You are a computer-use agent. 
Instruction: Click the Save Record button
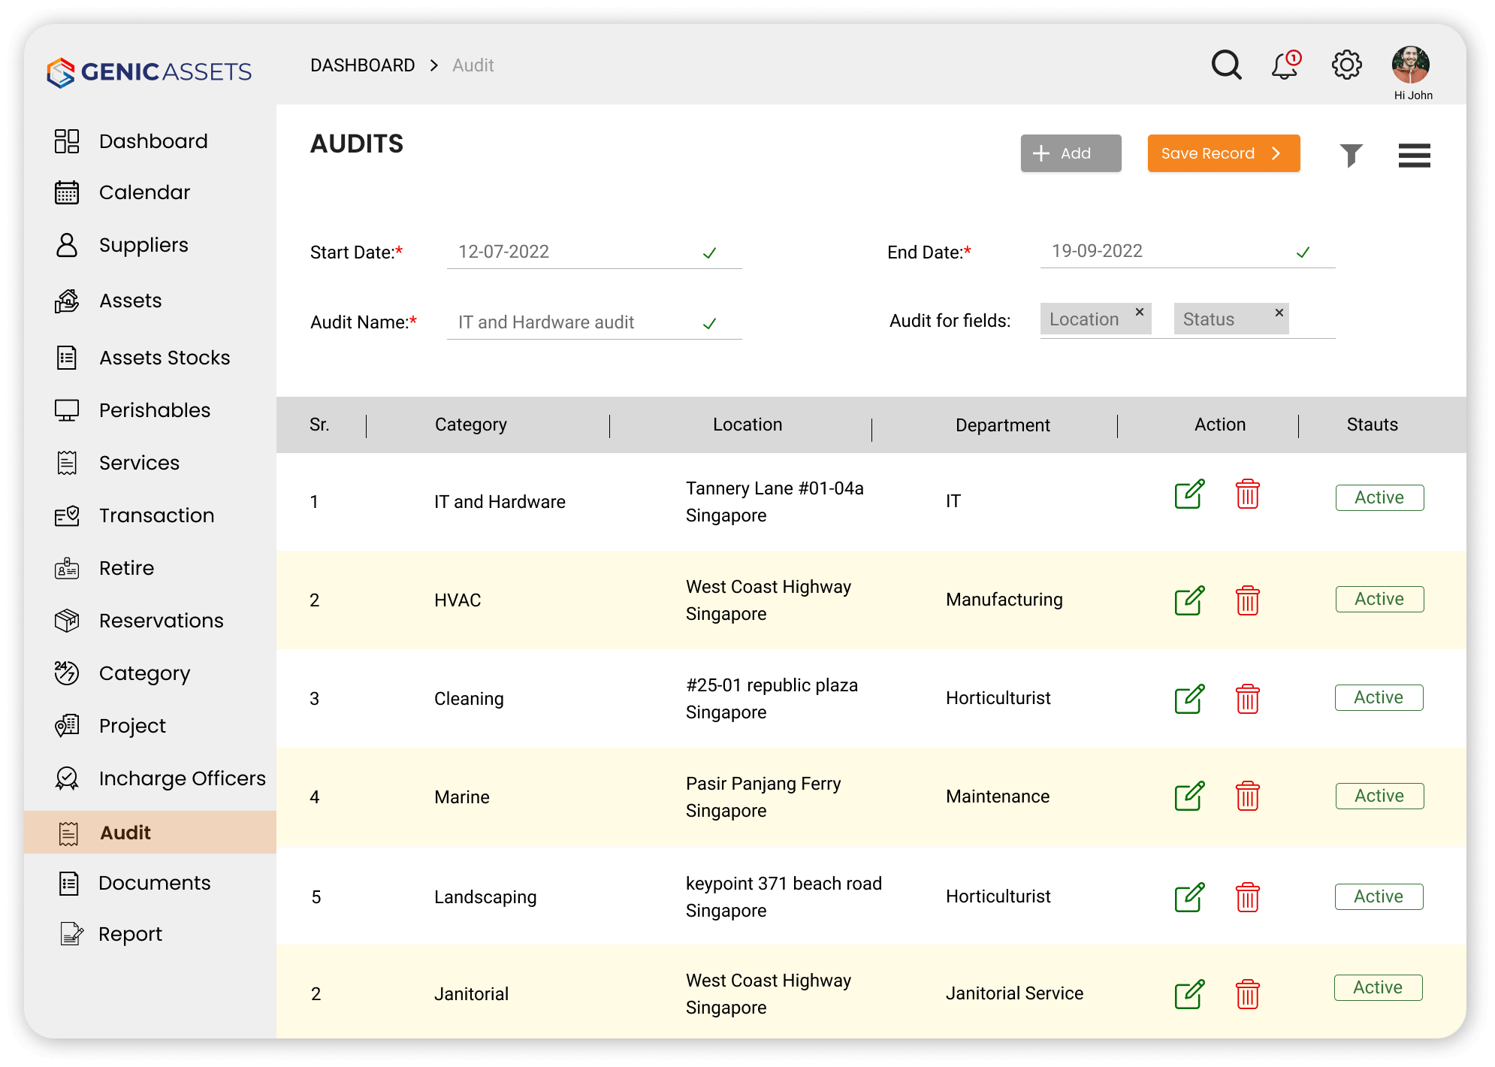1223,153
